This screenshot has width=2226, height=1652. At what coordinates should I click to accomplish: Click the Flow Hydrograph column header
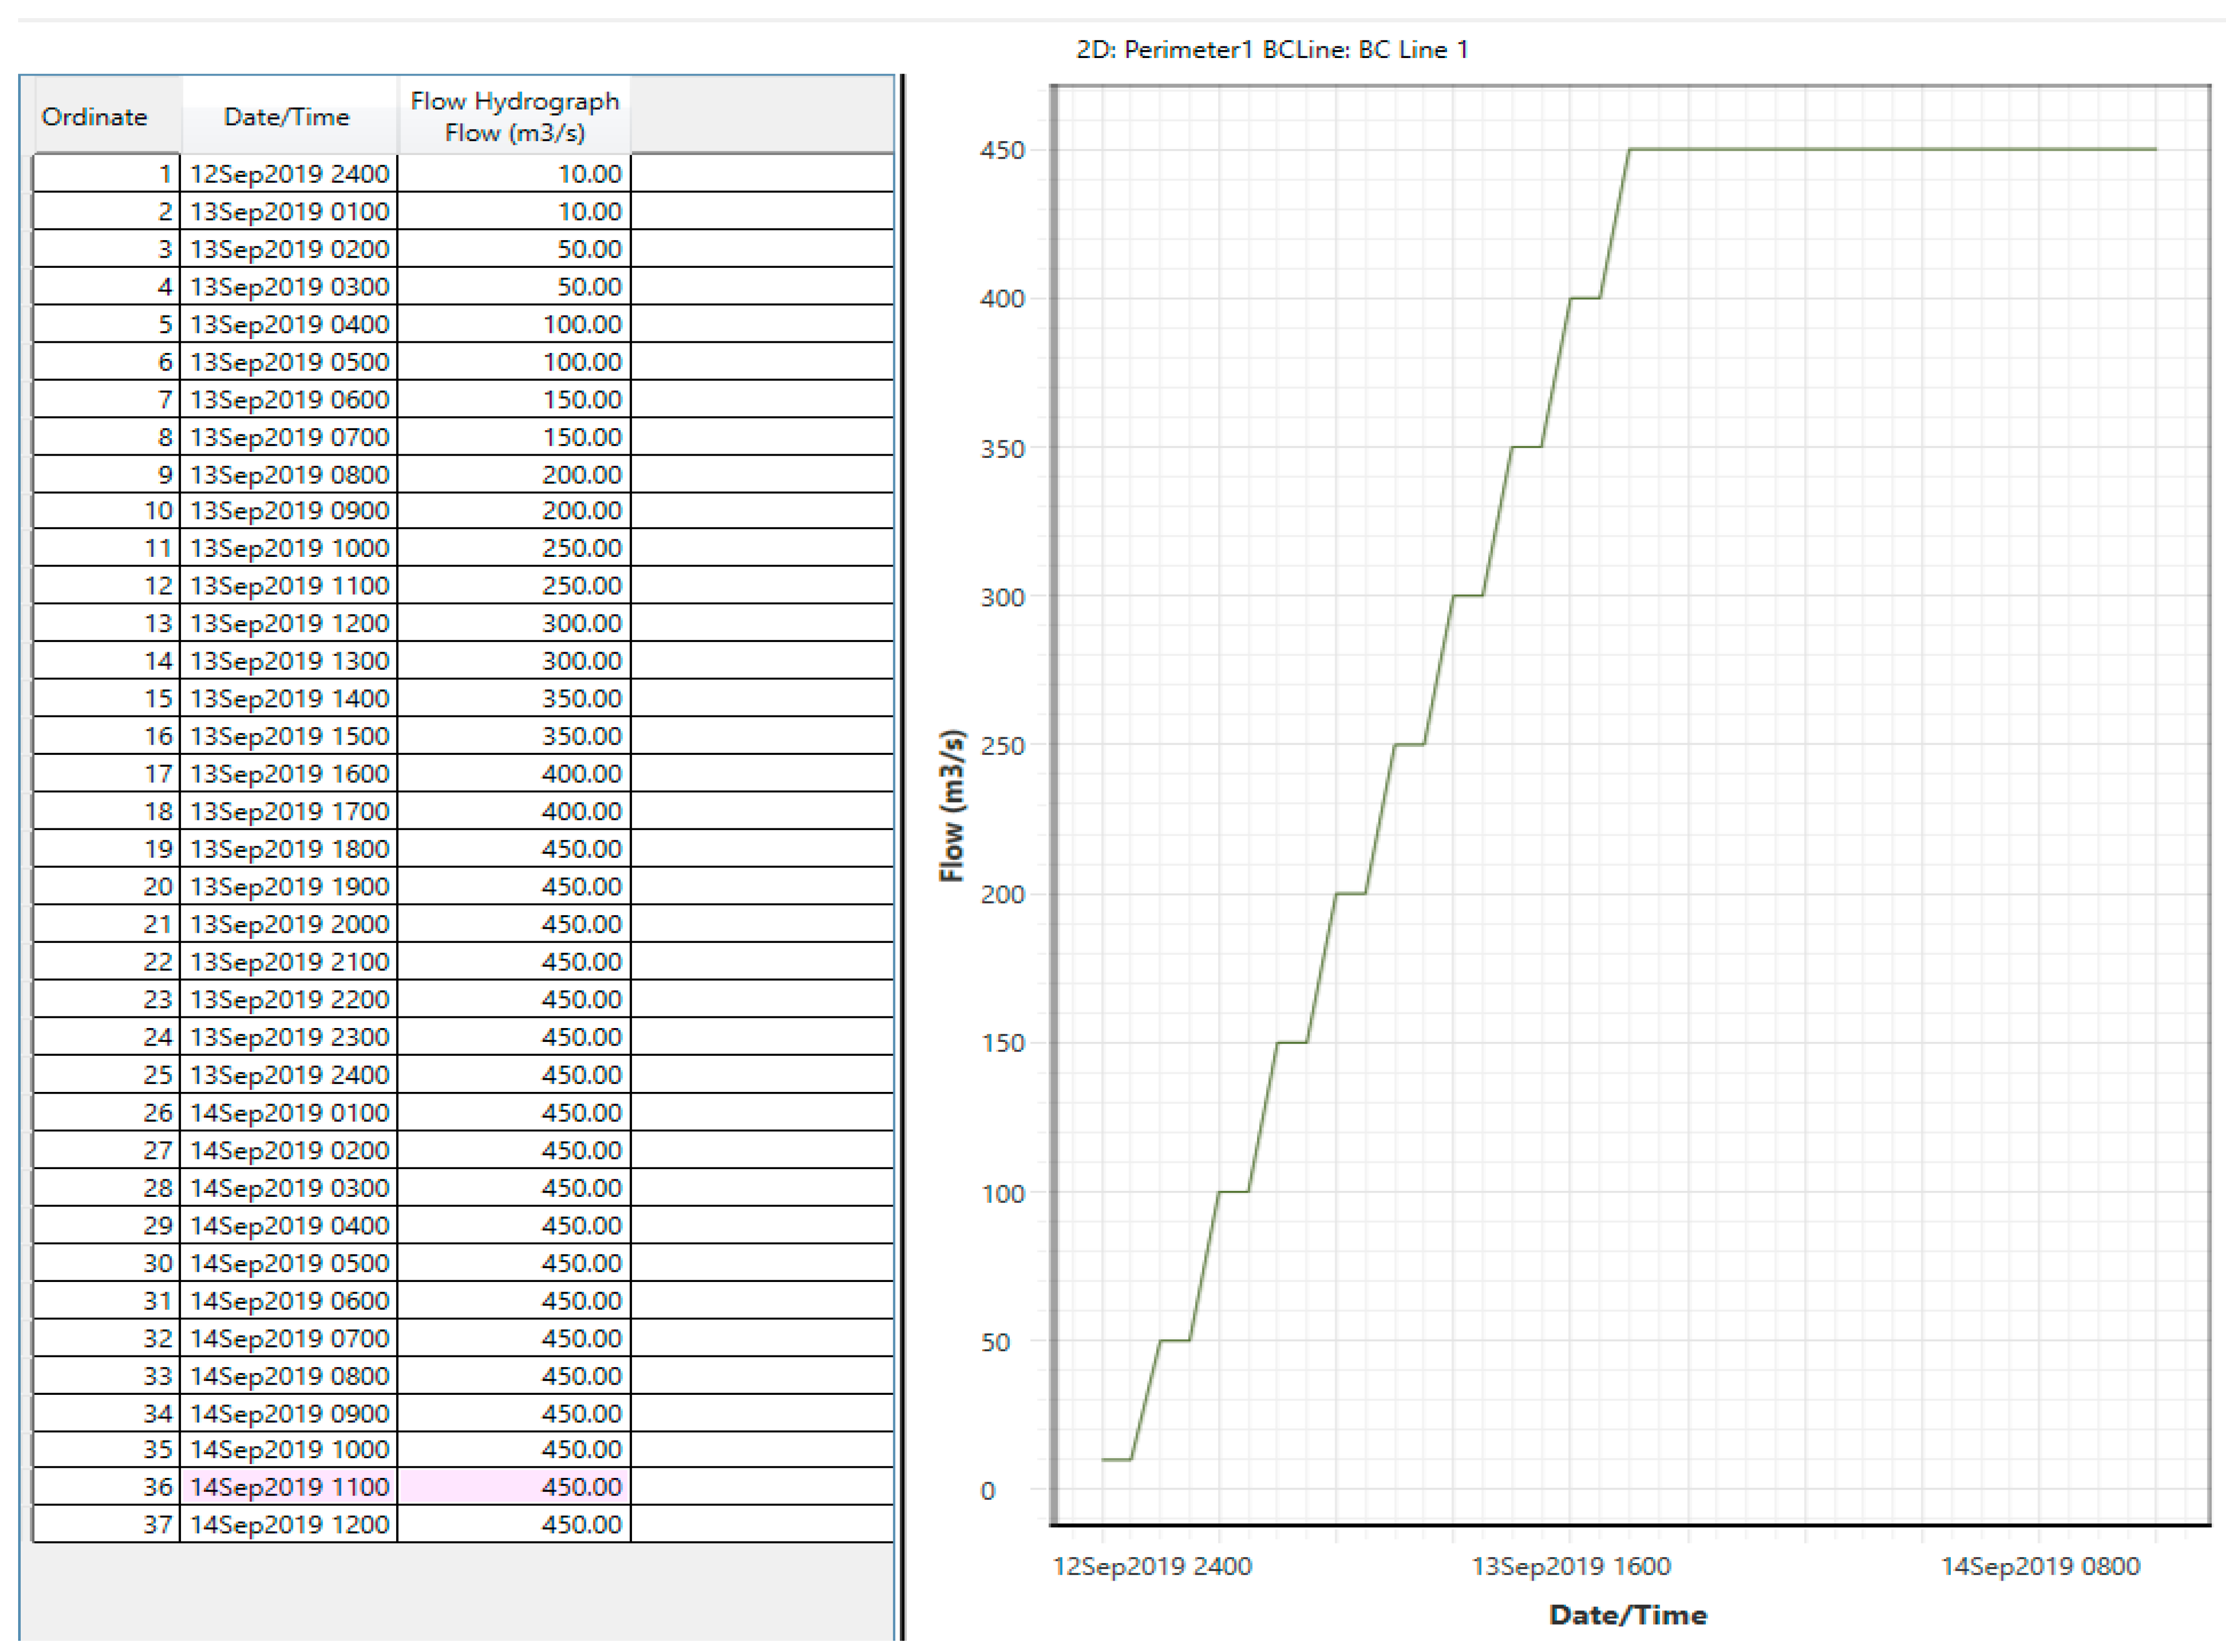coord(514,117)
